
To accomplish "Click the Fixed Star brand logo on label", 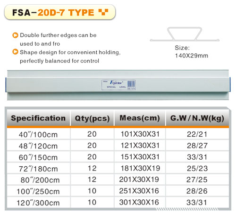I will [116, 82].
